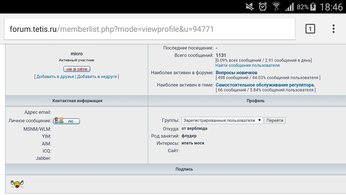This screenshot has width=346, height=195.
Task: Expand the Группы dropdown list
Action: click(x=222, y=120)
